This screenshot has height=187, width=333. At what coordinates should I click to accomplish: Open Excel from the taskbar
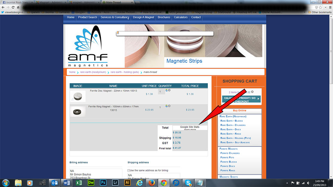[x=79, y=183]
